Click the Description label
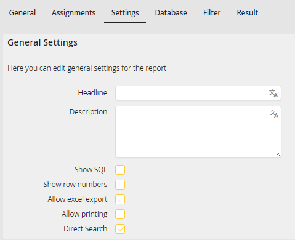This screenshot has height=240, width=295. 89,112
